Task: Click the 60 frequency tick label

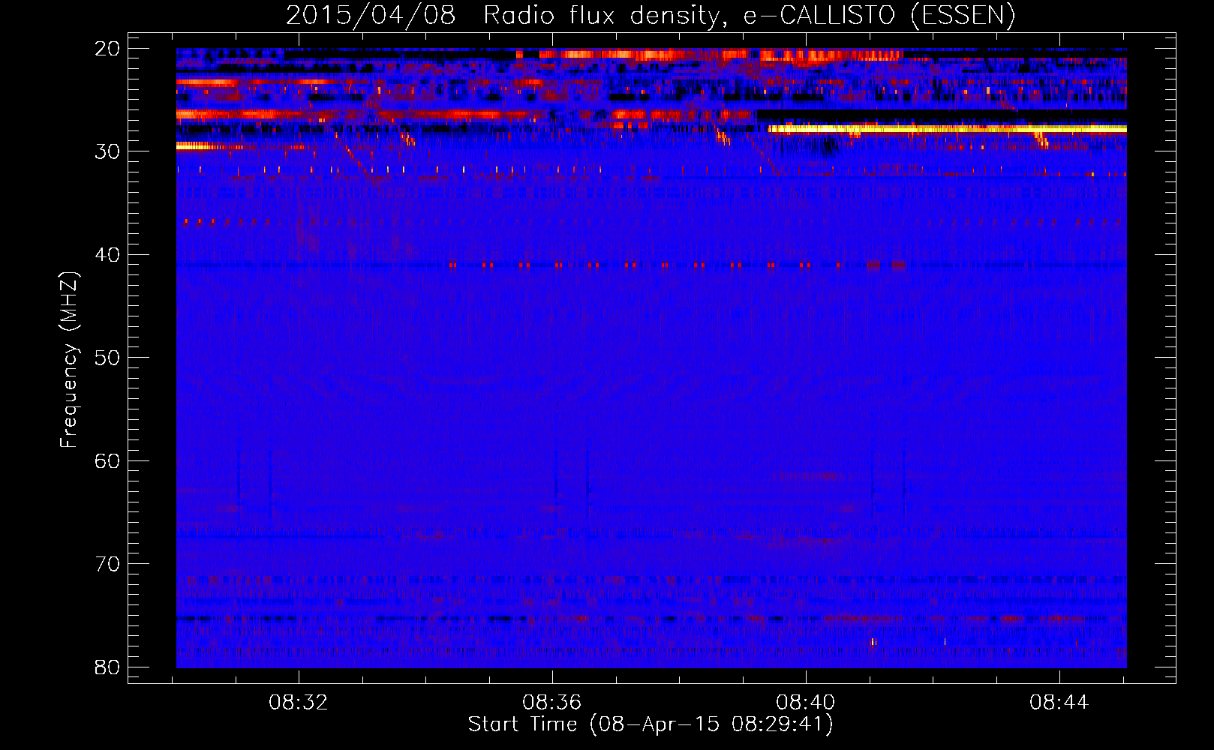Action: 108,461
